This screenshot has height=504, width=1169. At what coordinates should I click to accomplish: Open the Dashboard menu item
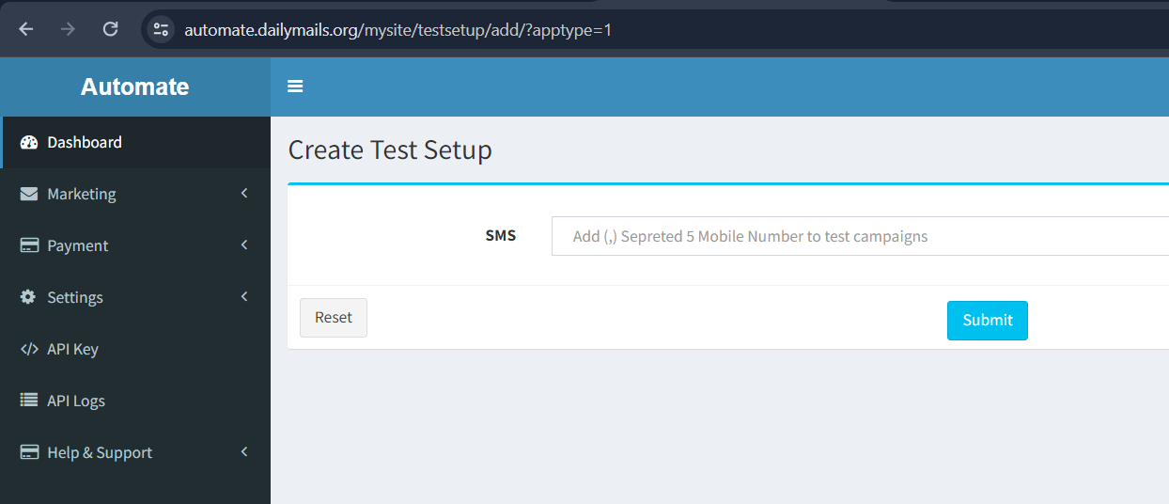tap(85, 143)
